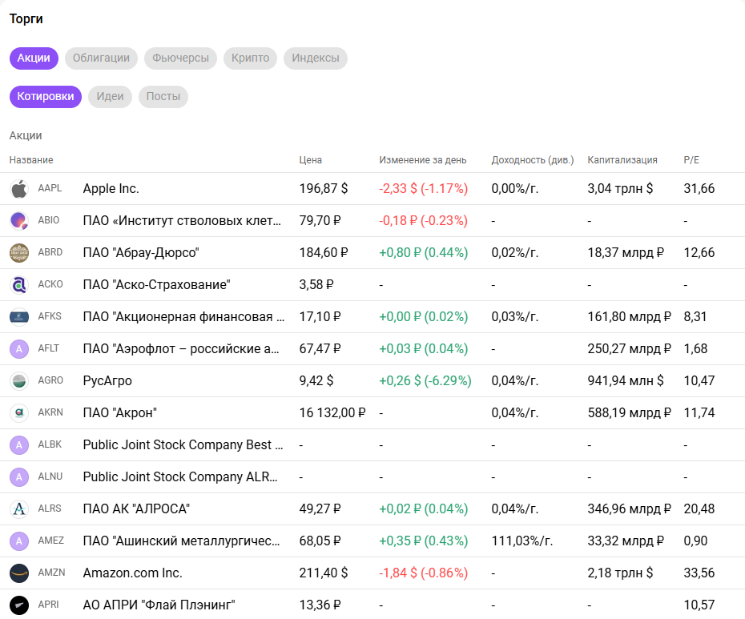Screen dimensions: 745x619
Task: Click the AGRO ticker label
Action: pos(50,380)
